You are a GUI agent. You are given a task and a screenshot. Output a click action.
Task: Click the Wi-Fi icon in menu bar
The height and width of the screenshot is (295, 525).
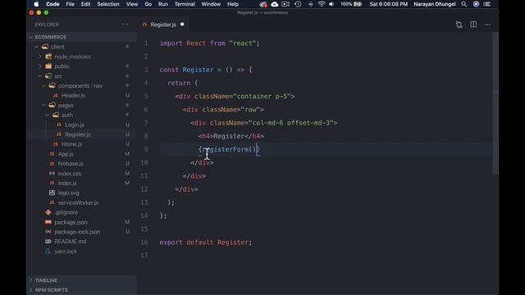[x=322, y=4]
